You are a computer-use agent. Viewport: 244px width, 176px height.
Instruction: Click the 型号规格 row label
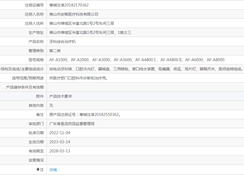(x=36, y=60)
